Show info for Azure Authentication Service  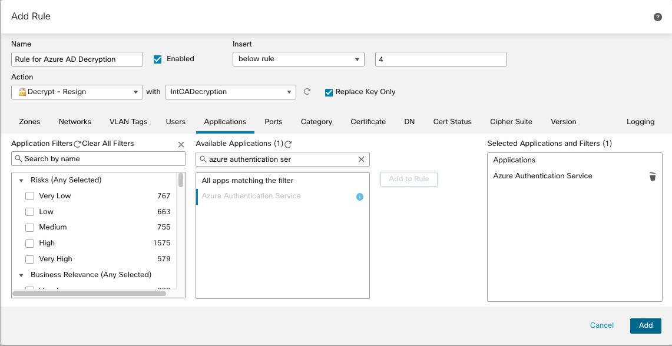[360, 197]
